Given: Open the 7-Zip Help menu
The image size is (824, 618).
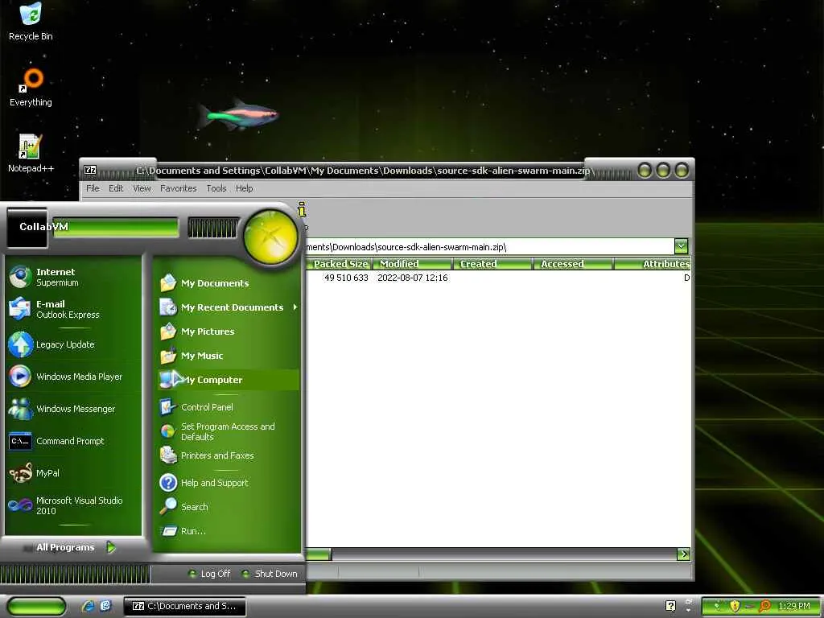Looking at the screenshot, I should pos(244,188).
